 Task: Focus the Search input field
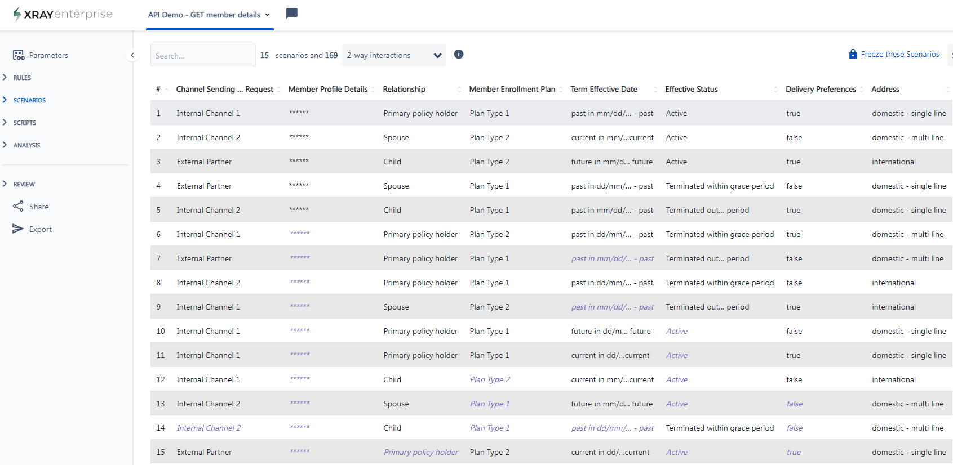click(x=203, y=55)
